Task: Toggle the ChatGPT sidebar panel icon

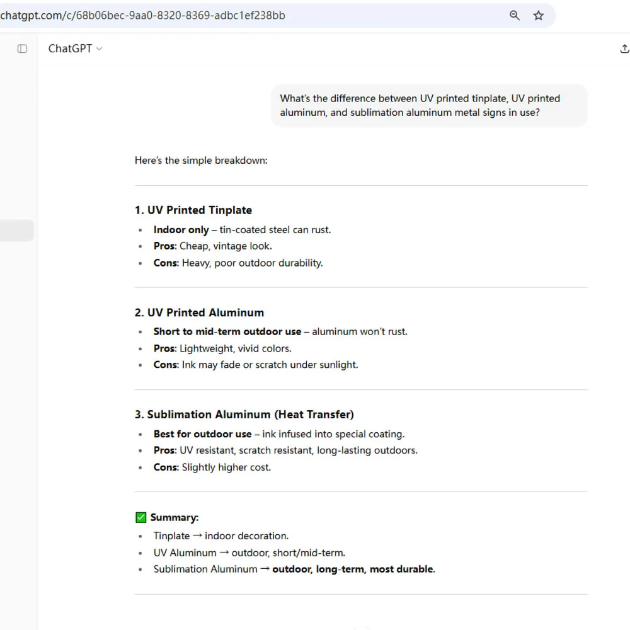Action: click(x=22, y=49)
